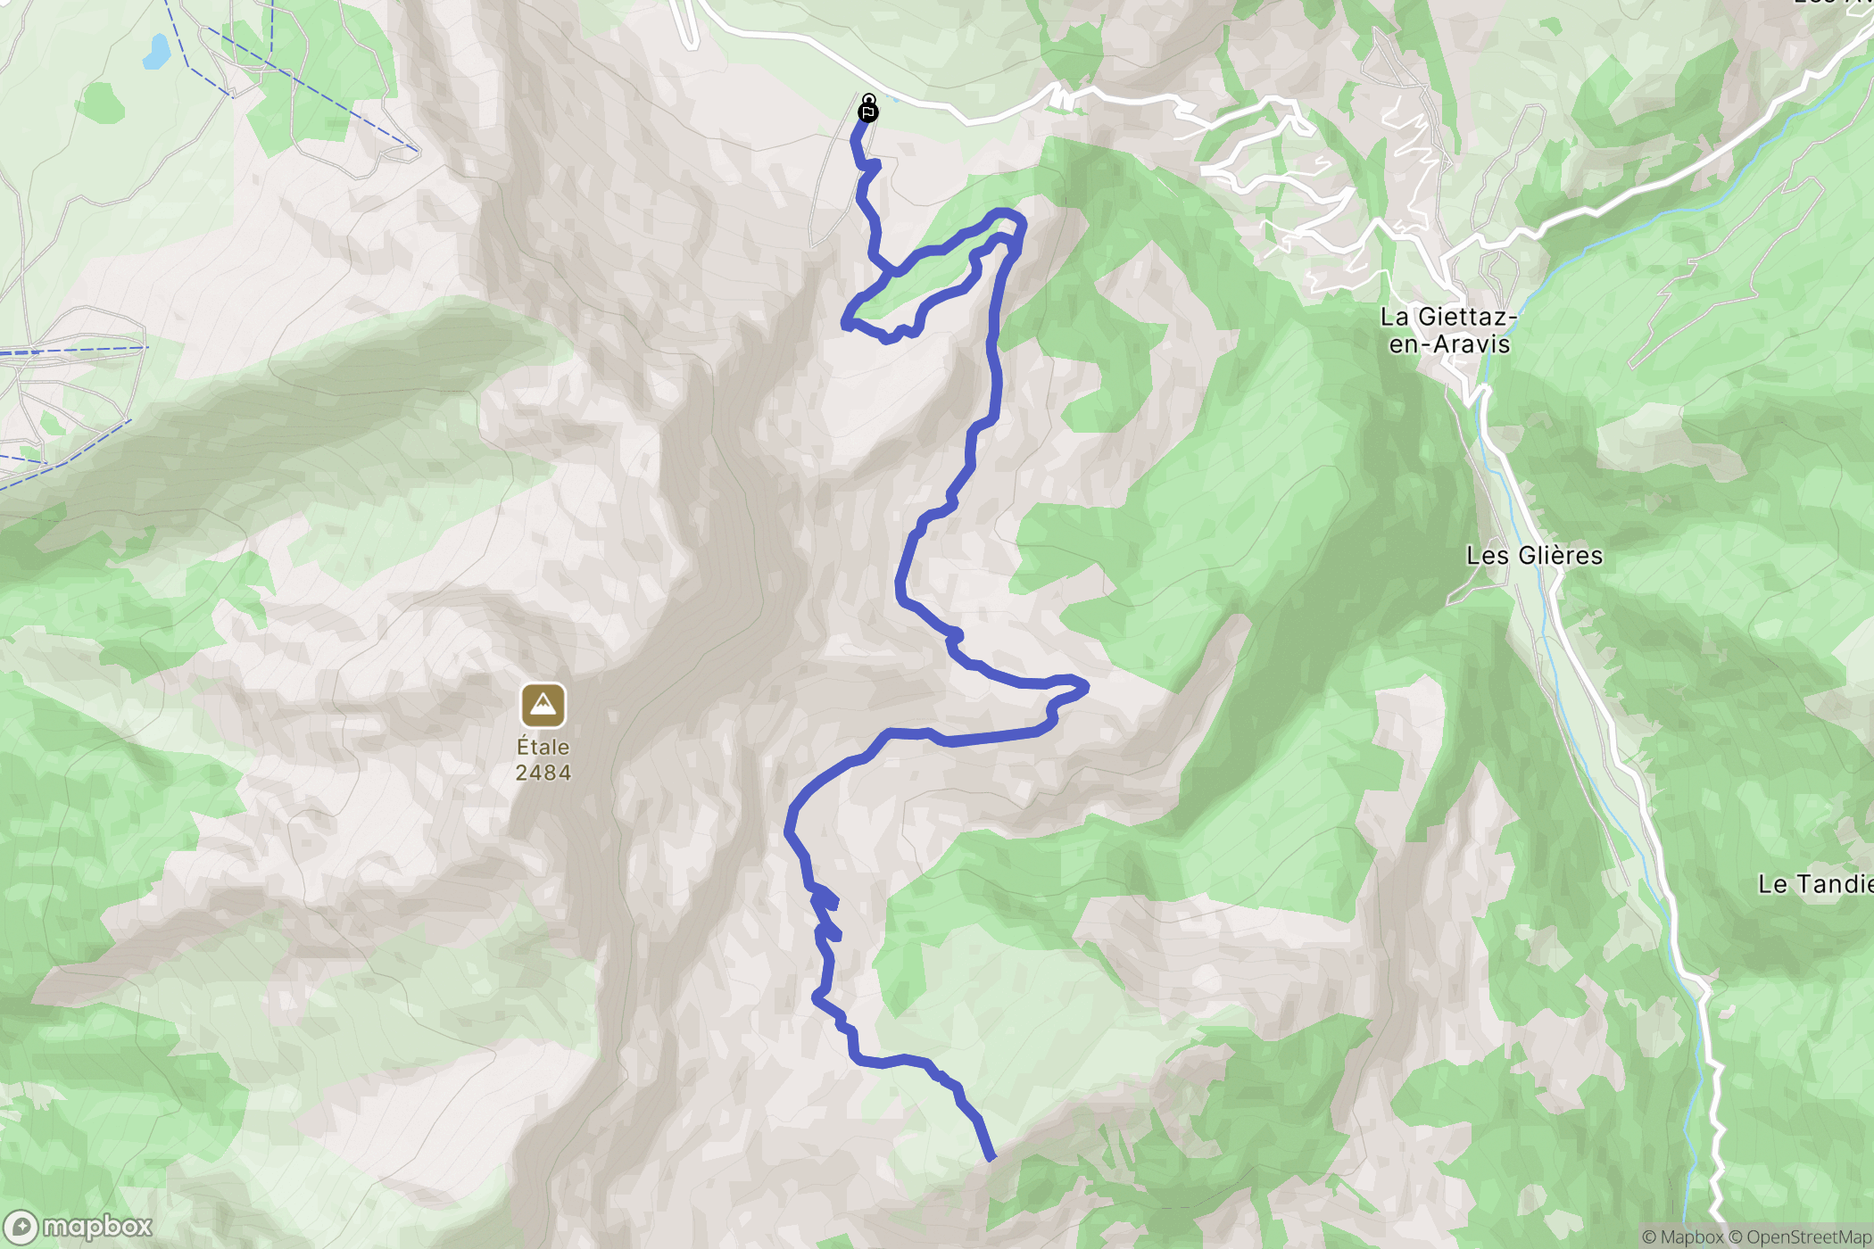Click the southern end of the blue route
The height and width of the screenshot is (1249, 1874).
click(x=991, y=1157)
